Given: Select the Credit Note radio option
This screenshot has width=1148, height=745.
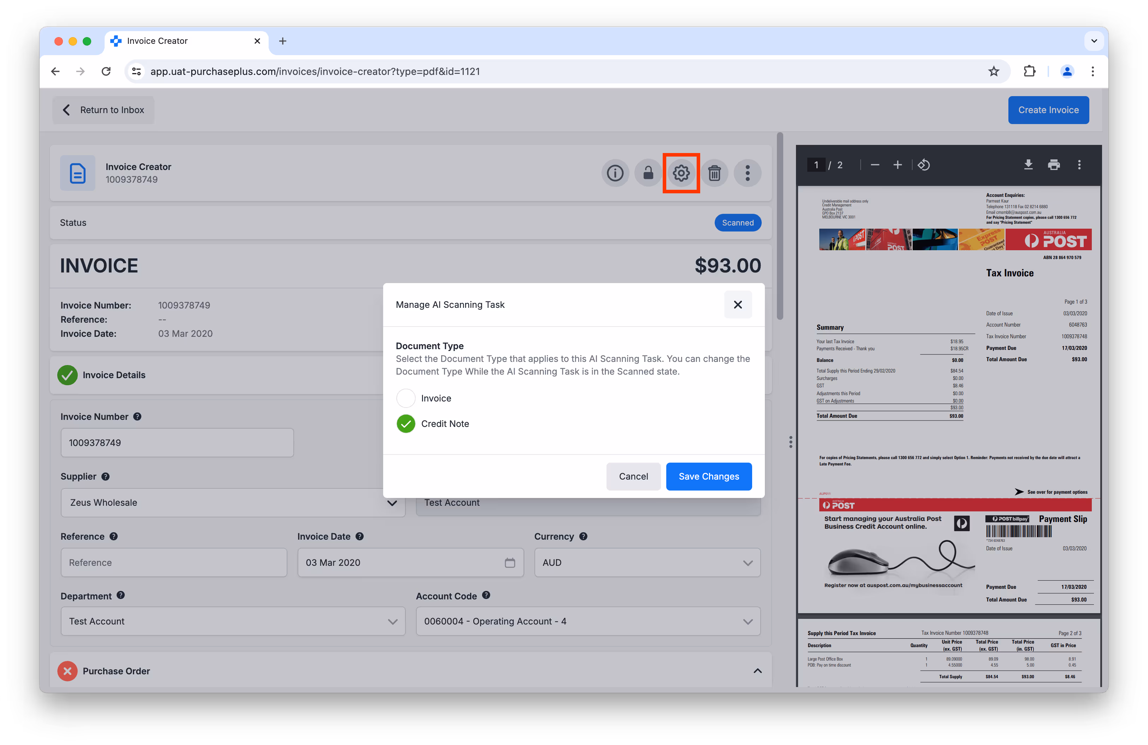Looking at the screenshot, I should (x=406, y=424).
